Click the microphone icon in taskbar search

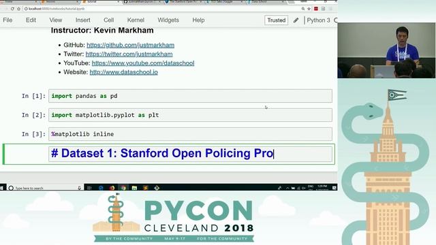79,188
